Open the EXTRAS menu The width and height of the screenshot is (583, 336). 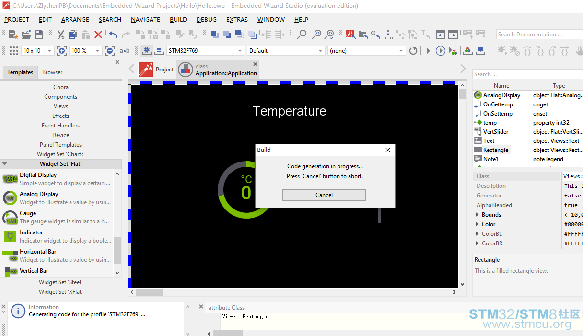click(237, 20)
